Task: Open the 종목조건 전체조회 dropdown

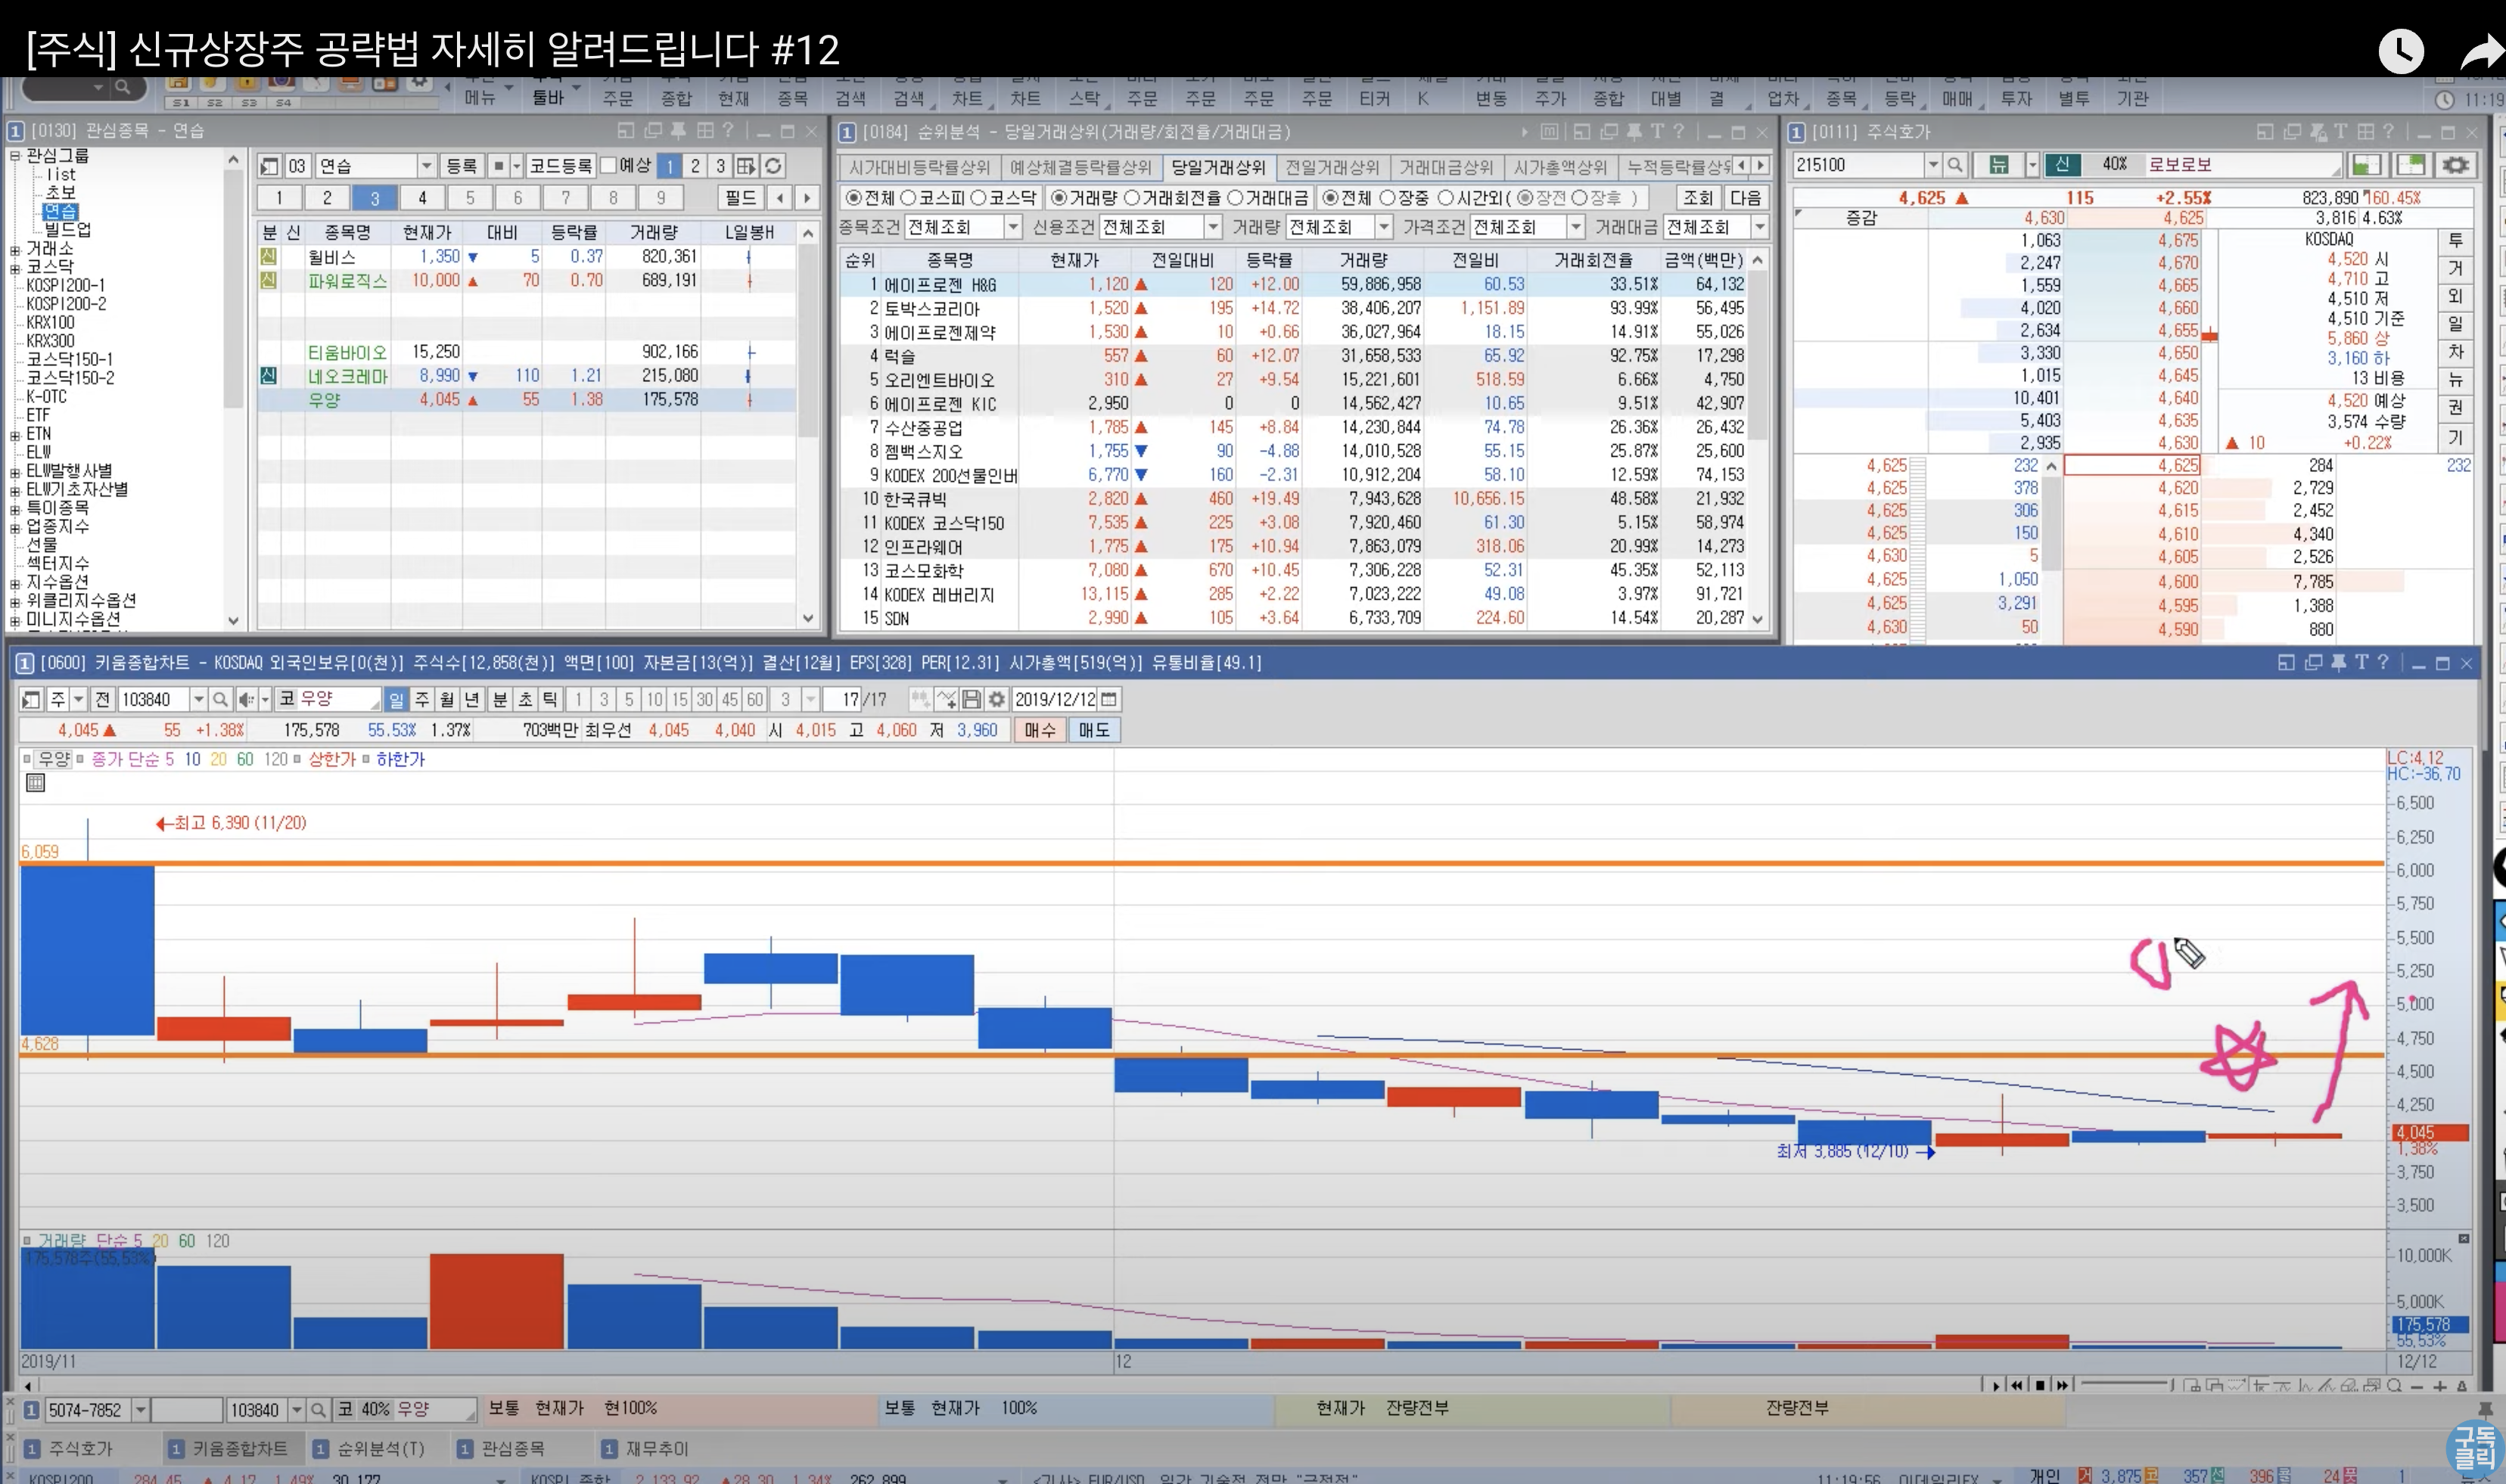Action: [x=1012, y=227]
